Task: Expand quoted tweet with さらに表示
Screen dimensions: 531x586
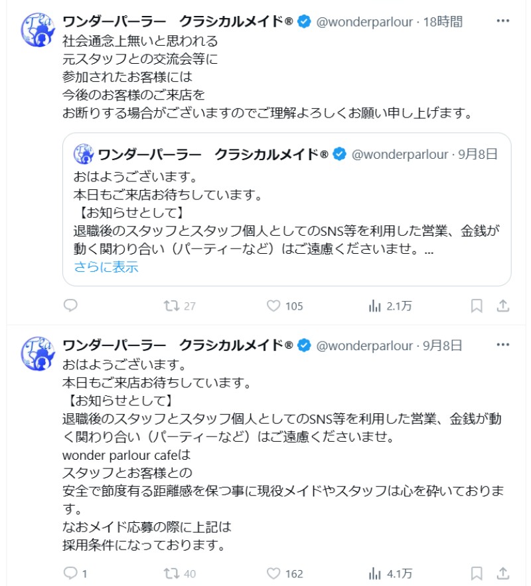Action: (106, 267)
